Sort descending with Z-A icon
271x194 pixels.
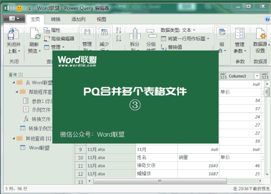[119, 38]
